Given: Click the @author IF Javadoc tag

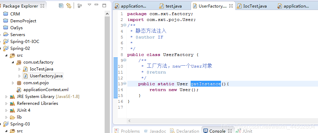Looking at the screenshot, I should pyautogui.click(x=149, y=37).
